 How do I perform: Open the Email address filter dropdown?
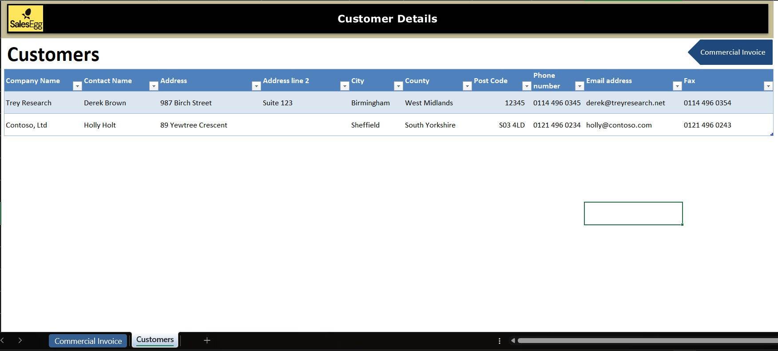(x=677, y=86)
